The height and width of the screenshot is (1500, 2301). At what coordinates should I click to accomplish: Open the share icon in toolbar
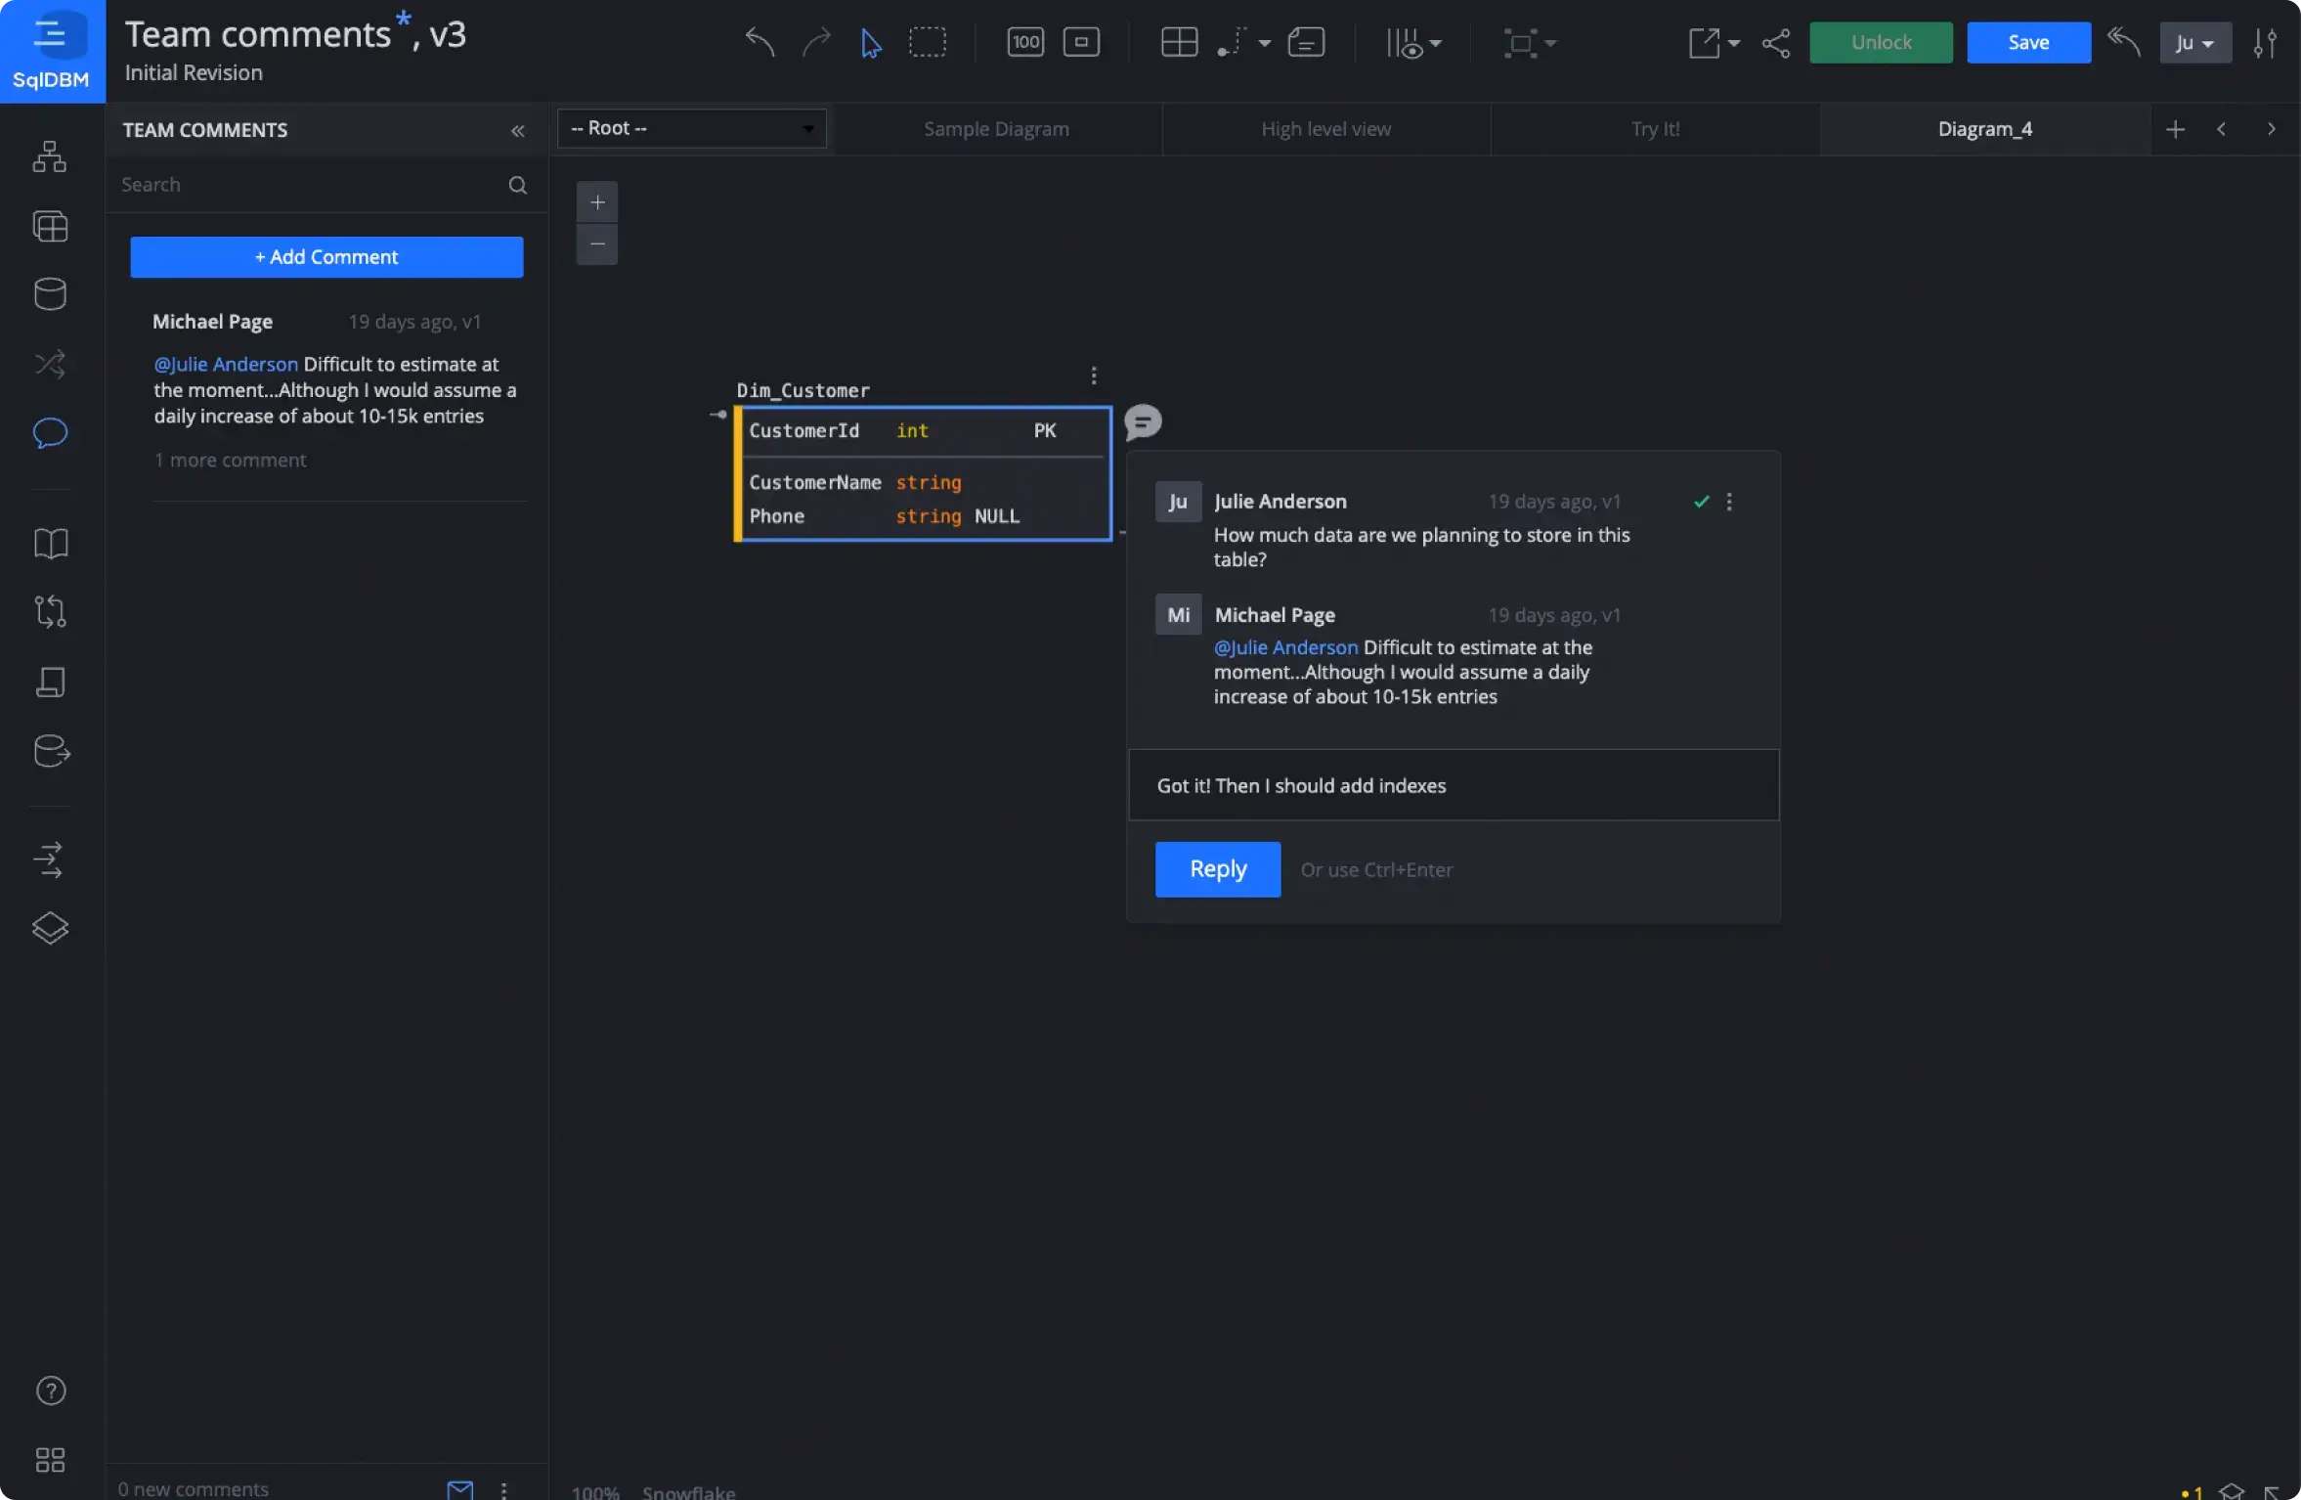(1775, 43)
